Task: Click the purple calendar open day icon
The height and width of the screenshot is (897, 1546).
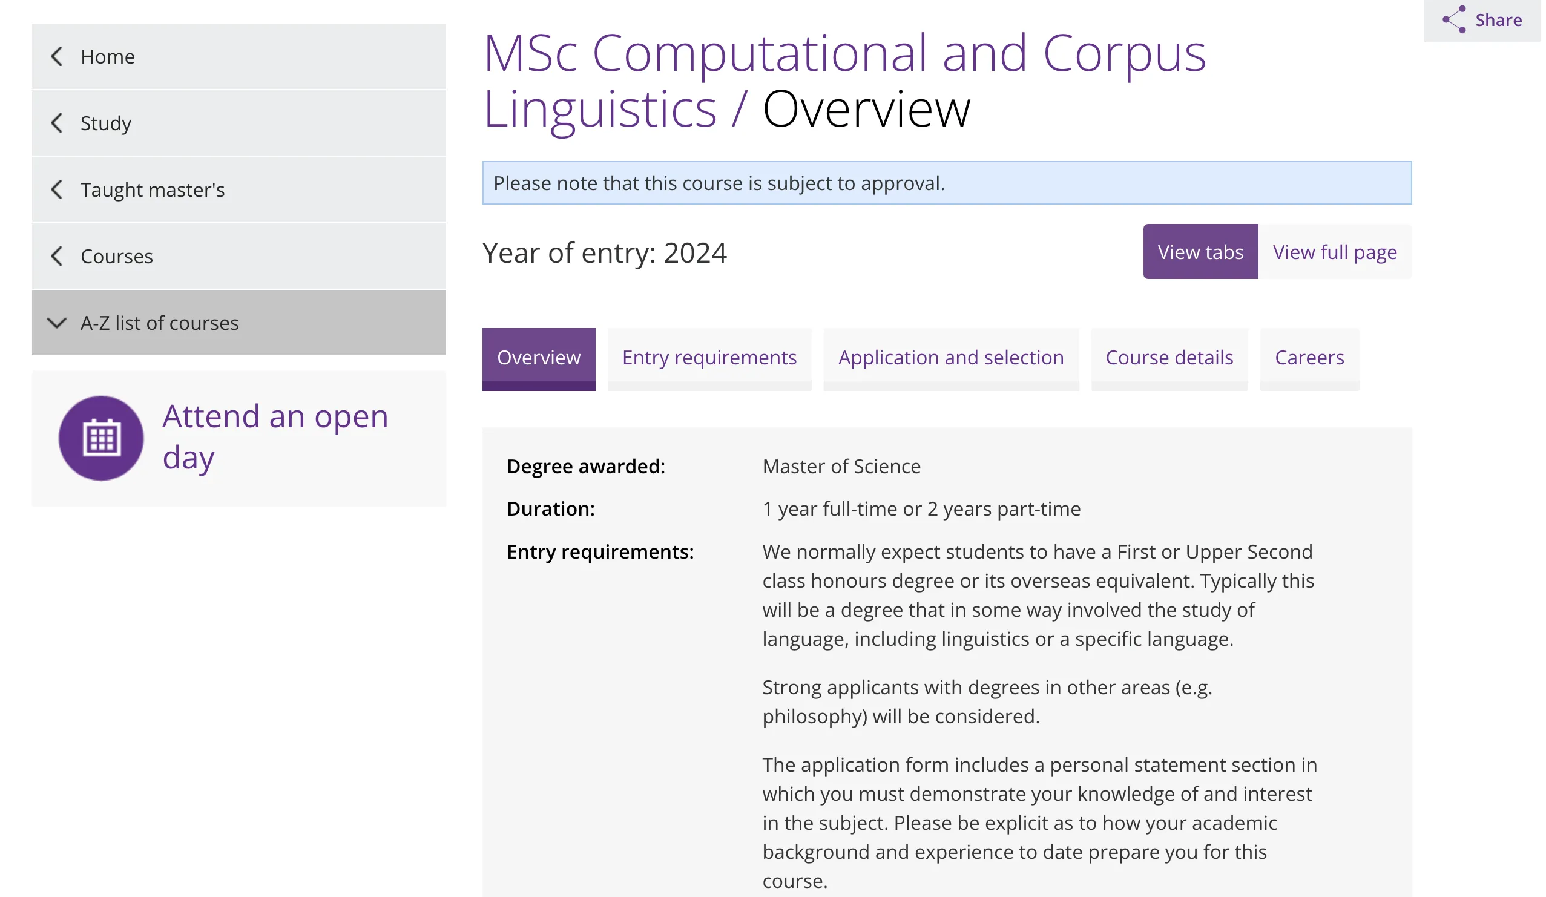Action: tap(101, 439)
